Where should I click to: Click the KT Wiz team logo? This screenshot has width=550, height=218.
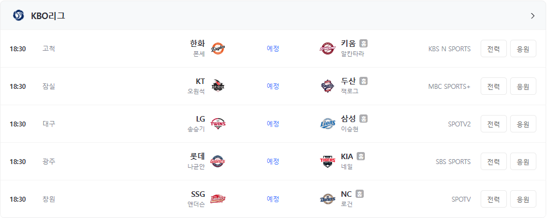coord(218,86)
